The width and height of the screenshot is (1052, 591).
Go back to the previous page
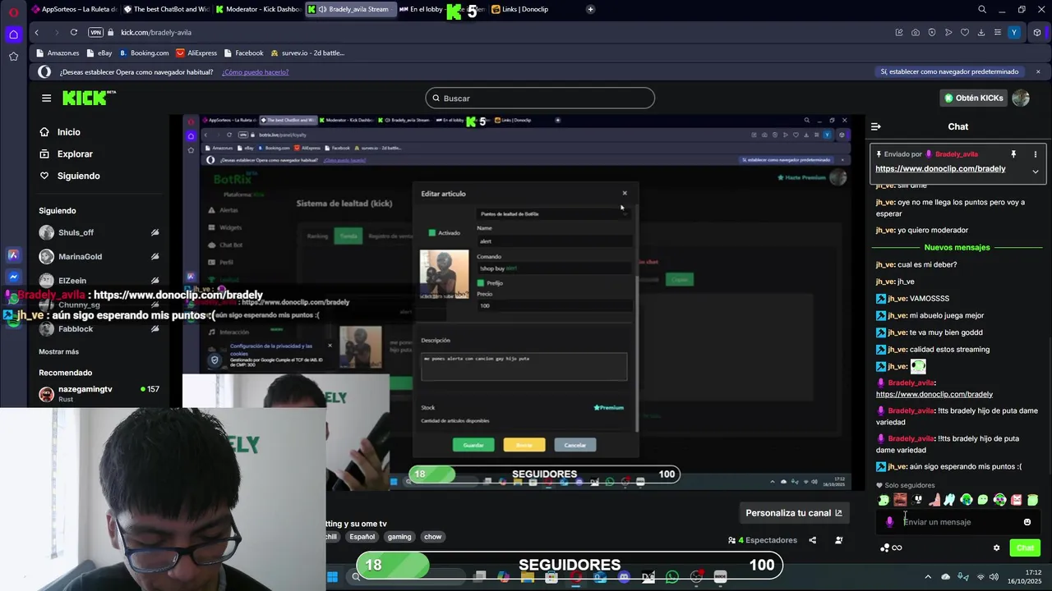[x=36, y=32]
